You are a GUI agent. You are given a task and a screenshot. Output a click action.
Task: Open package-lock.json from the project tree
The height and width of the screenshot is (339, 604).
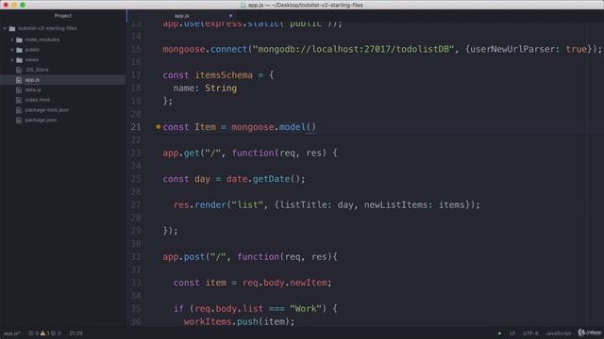tap(47, 110)
